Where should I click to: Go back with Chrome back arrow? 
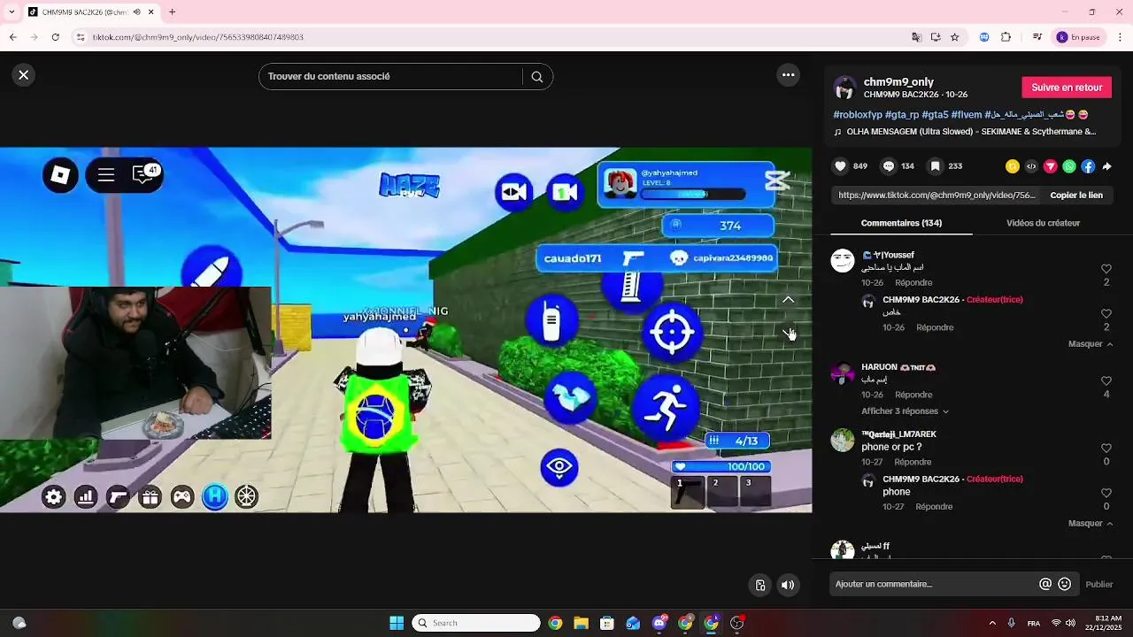[12, 37]
